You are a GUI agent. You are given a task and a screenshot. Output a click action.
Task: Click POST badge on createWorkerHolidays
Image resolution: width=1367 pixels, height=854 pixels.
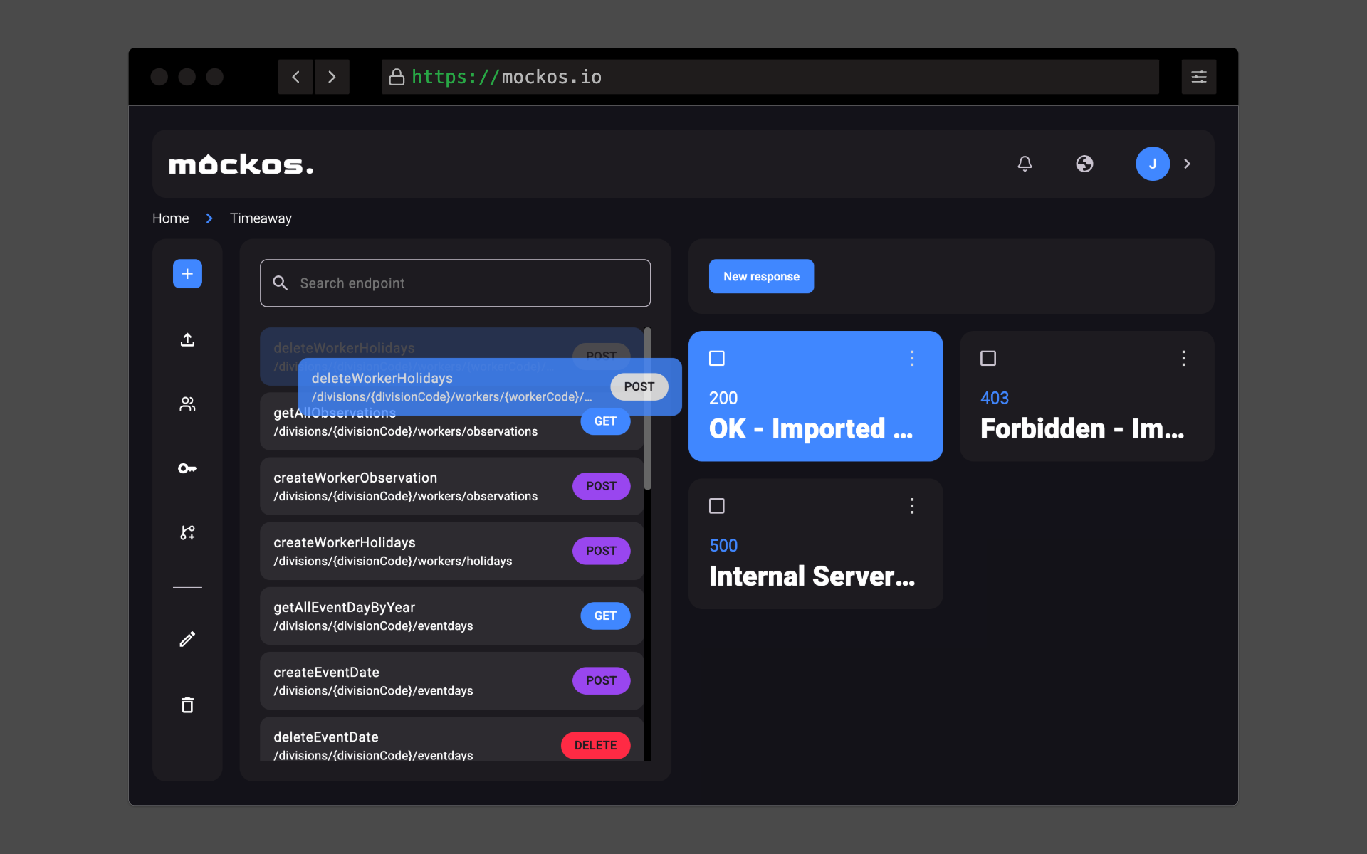pyautogui.click(x=601, y=551)
